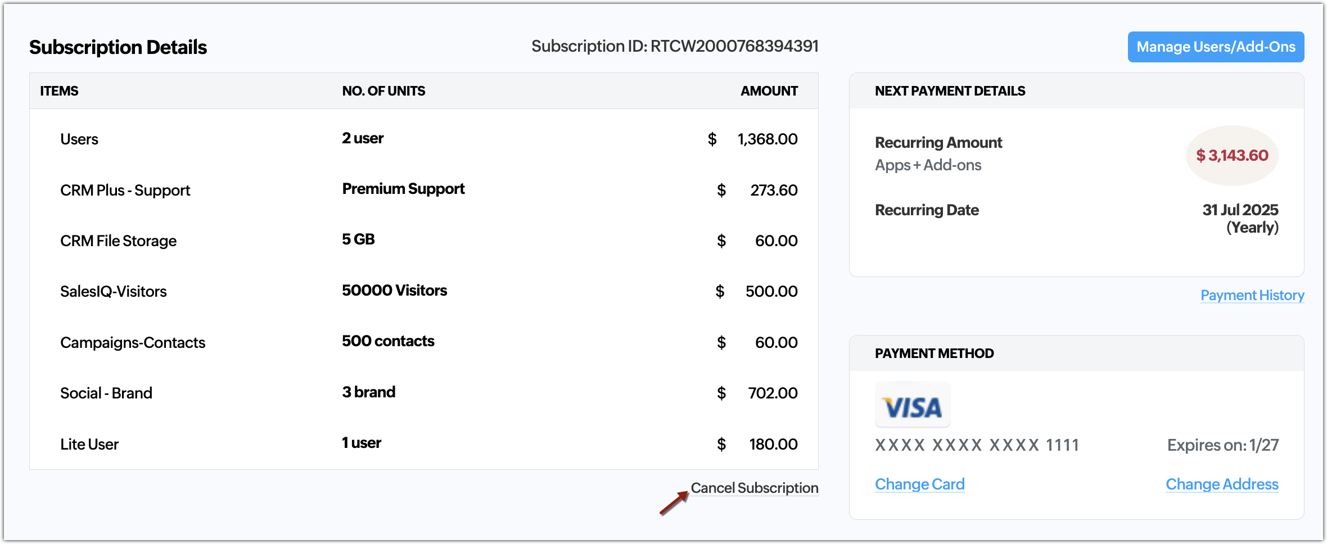Click the recurring amount $3,143.60 badge
The width and height of the screenshot is (1327, 544).
pyautogui.click(x=1232, y=155)
